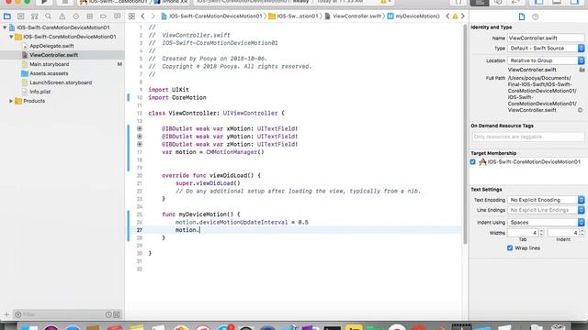
Task: Open Main.storyboard file
Action: [49, 64]
